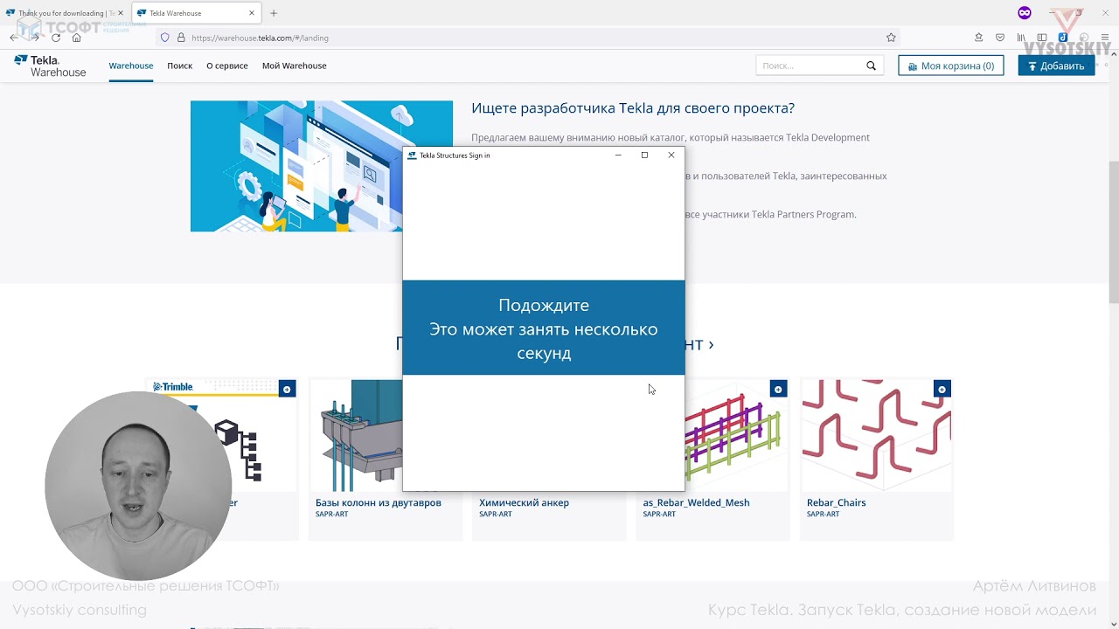Reload the page with the refresh icon

[x=56, y=38]
